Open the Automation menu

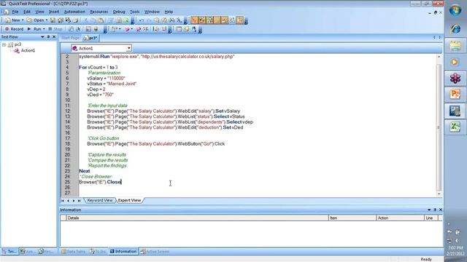point(74,12)
